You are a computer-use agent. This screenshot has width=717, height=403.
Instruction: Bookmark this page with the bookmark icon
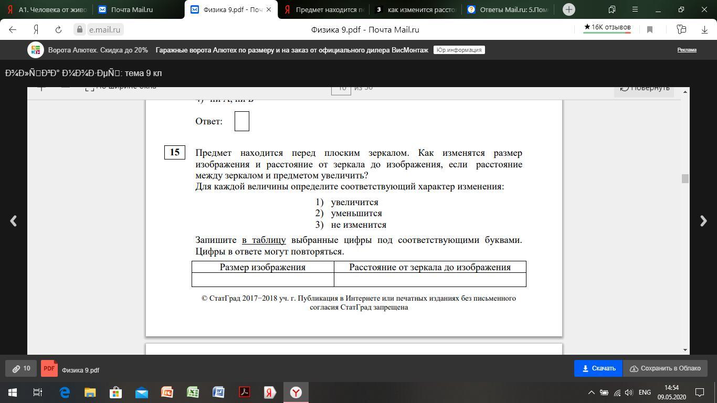(650, 30)
